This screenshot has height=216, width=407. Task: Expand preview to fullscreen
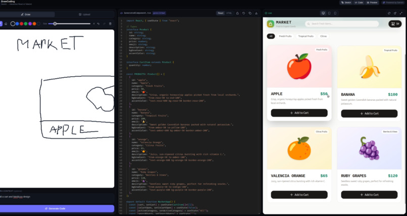[x=401, y=13]
